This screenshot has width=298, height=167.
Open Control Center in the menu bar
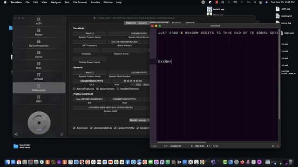point(261,2)
